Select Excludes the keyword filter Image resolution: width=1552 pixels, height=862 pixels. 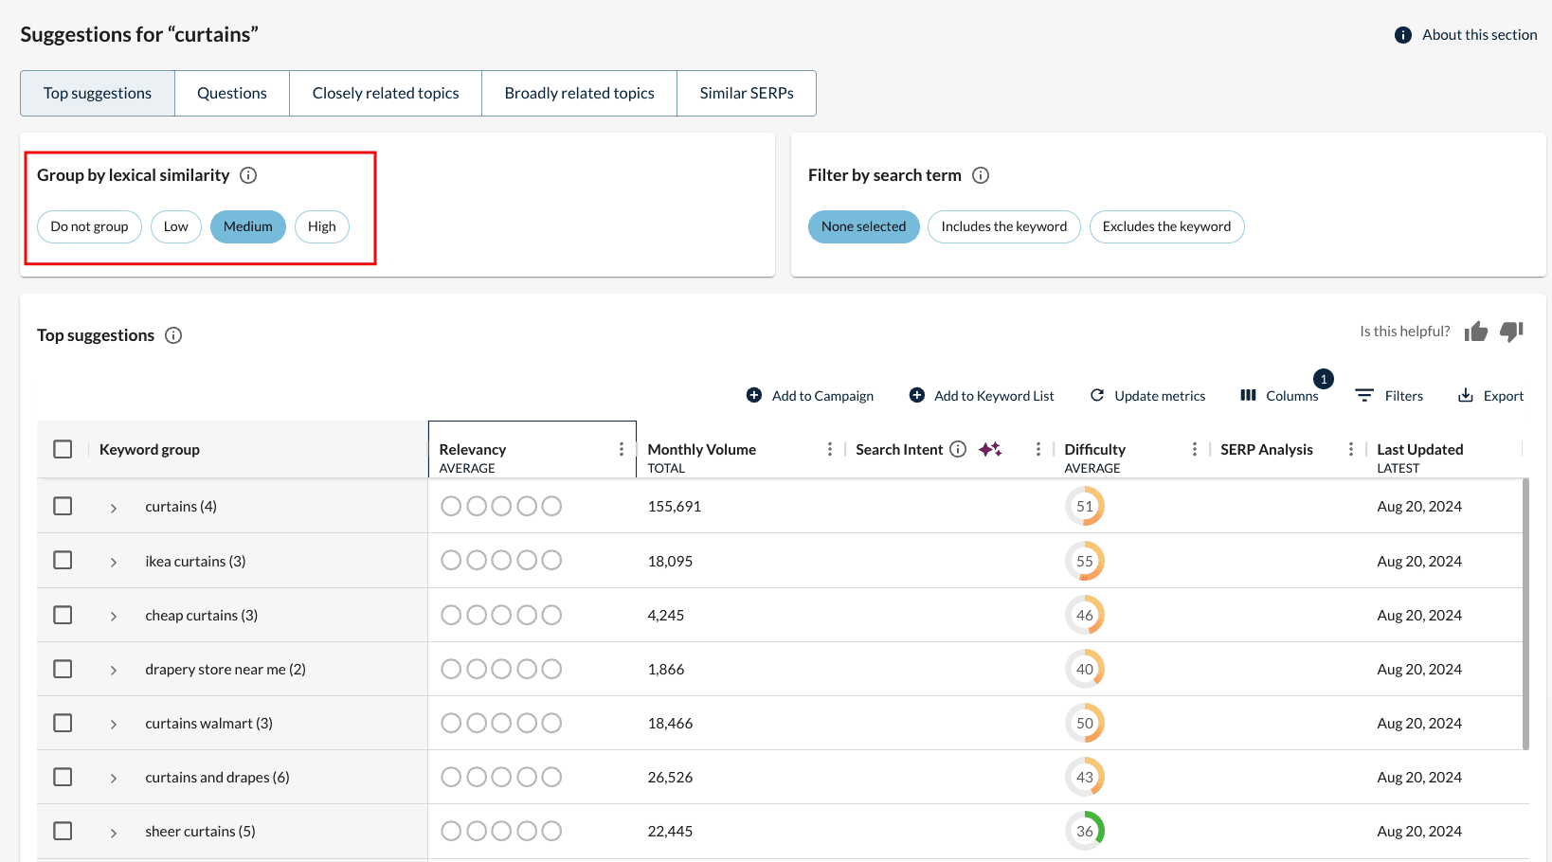point(1166,226)
